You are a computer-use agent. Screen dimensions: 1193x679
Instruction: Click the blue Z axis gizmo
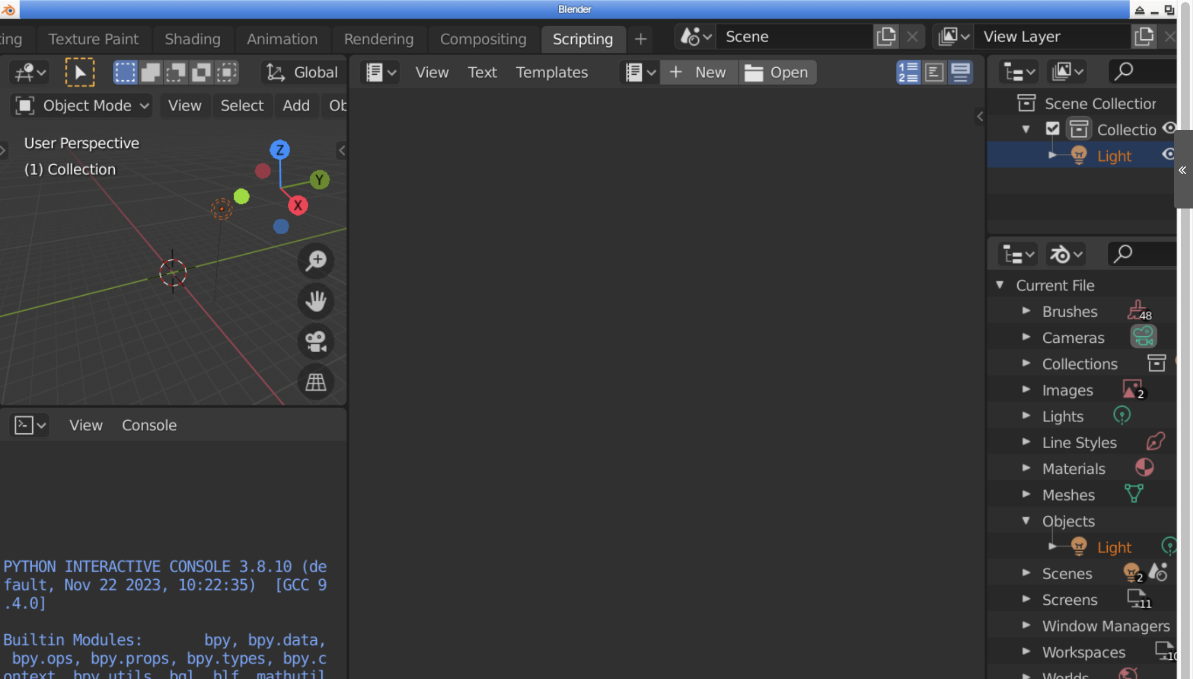pos(280,150)
